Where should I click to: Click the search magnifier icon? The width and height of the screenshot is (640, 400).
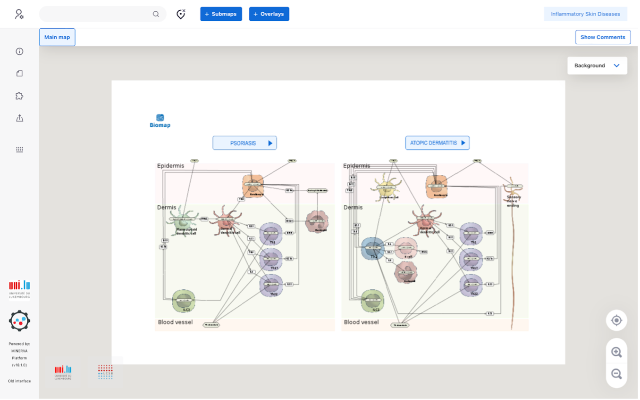[x=156, y=14]
